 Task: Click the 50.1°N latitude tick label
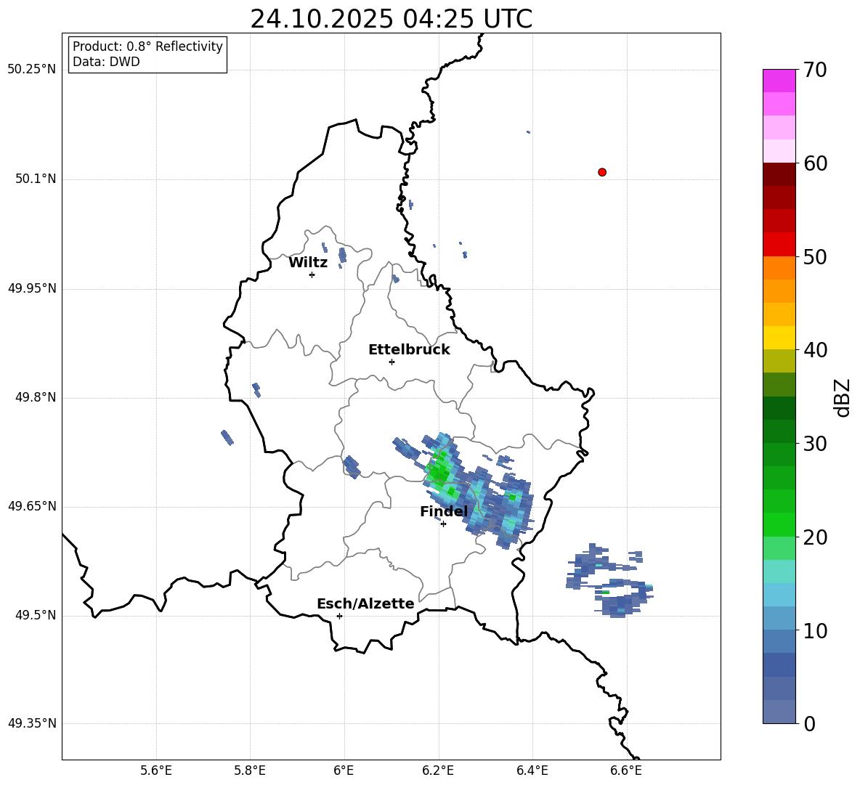[36, 179]
